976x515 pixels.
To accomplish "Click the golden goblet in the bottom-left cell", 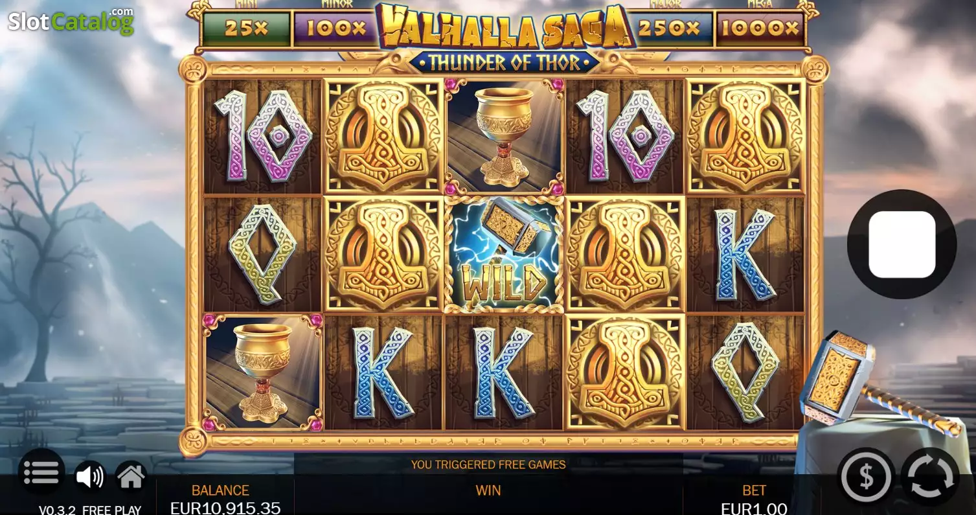I will click(x=262, y=372).
